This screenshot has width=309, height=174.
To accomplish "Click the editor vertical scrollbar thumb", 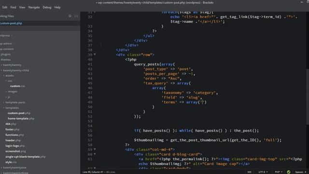I will [x=308, y=97].
